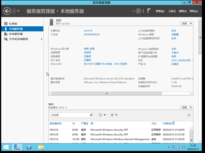Click 远程管理 value 已启用
Viewport: 205px width, 153px height.
(x=87, y=53)
